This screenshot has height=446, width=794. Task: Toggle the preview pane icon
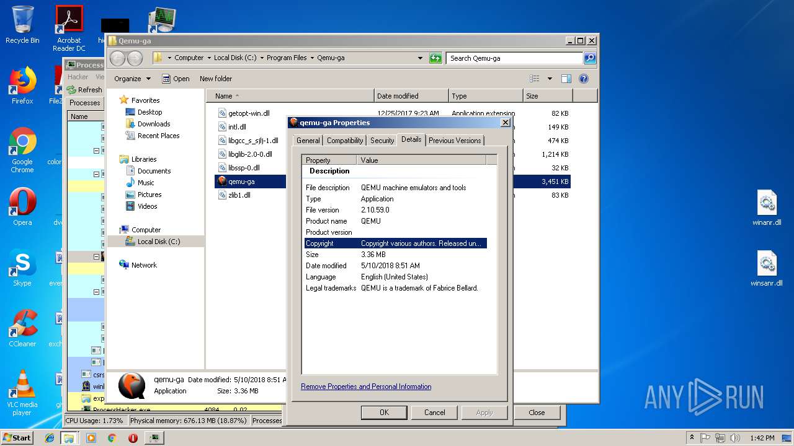pos(566,79)
